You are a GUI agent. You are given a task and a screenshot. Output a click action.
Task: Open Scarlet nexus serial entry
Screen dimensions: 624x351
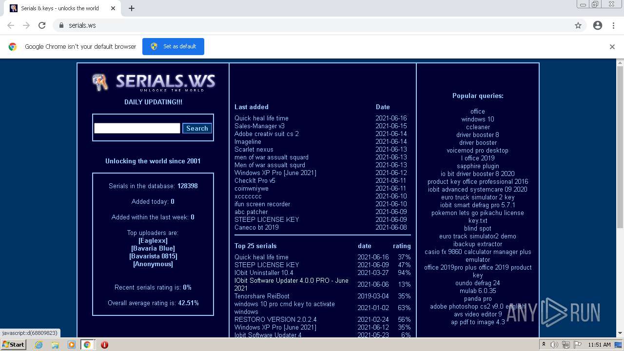[254, 149]
